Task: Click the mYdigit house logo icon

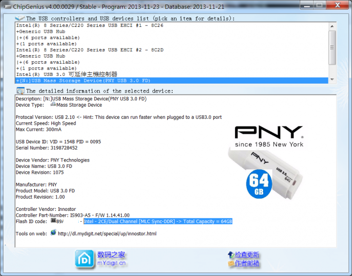Action: coord(85,259)
